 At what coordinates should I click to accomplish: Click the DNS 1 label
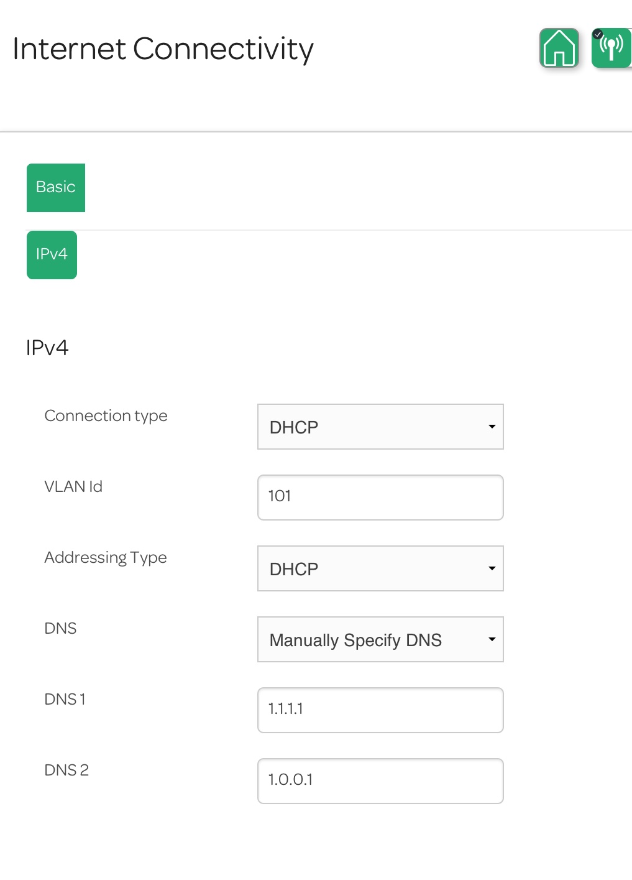(x=65, y=699)
